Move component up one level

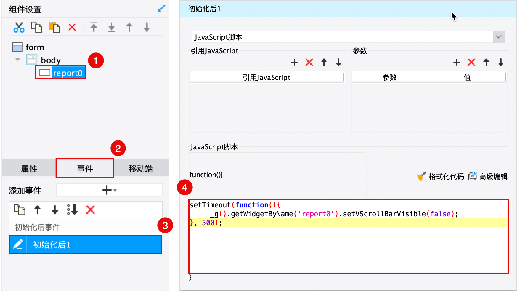(x=129, y=27)
